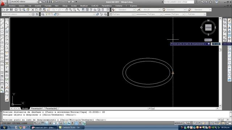Screen dimensions: 232x130
Task: Select the Modelo tab
Action: click(x=25, y=108)
